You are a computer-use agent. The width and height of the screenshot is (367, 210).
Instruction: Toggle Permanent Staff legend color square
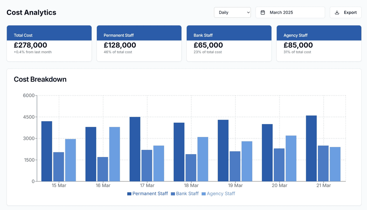[x=129, y=194]
